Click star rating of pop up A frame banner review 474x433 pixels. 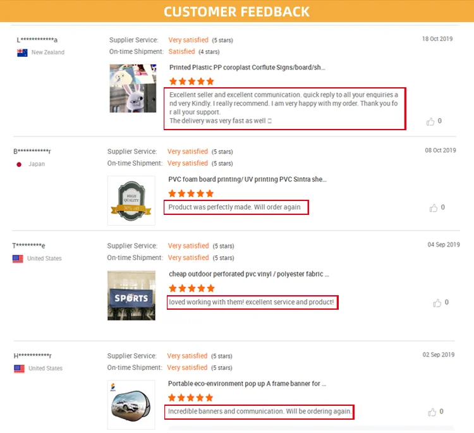click(x=190, y=398)
